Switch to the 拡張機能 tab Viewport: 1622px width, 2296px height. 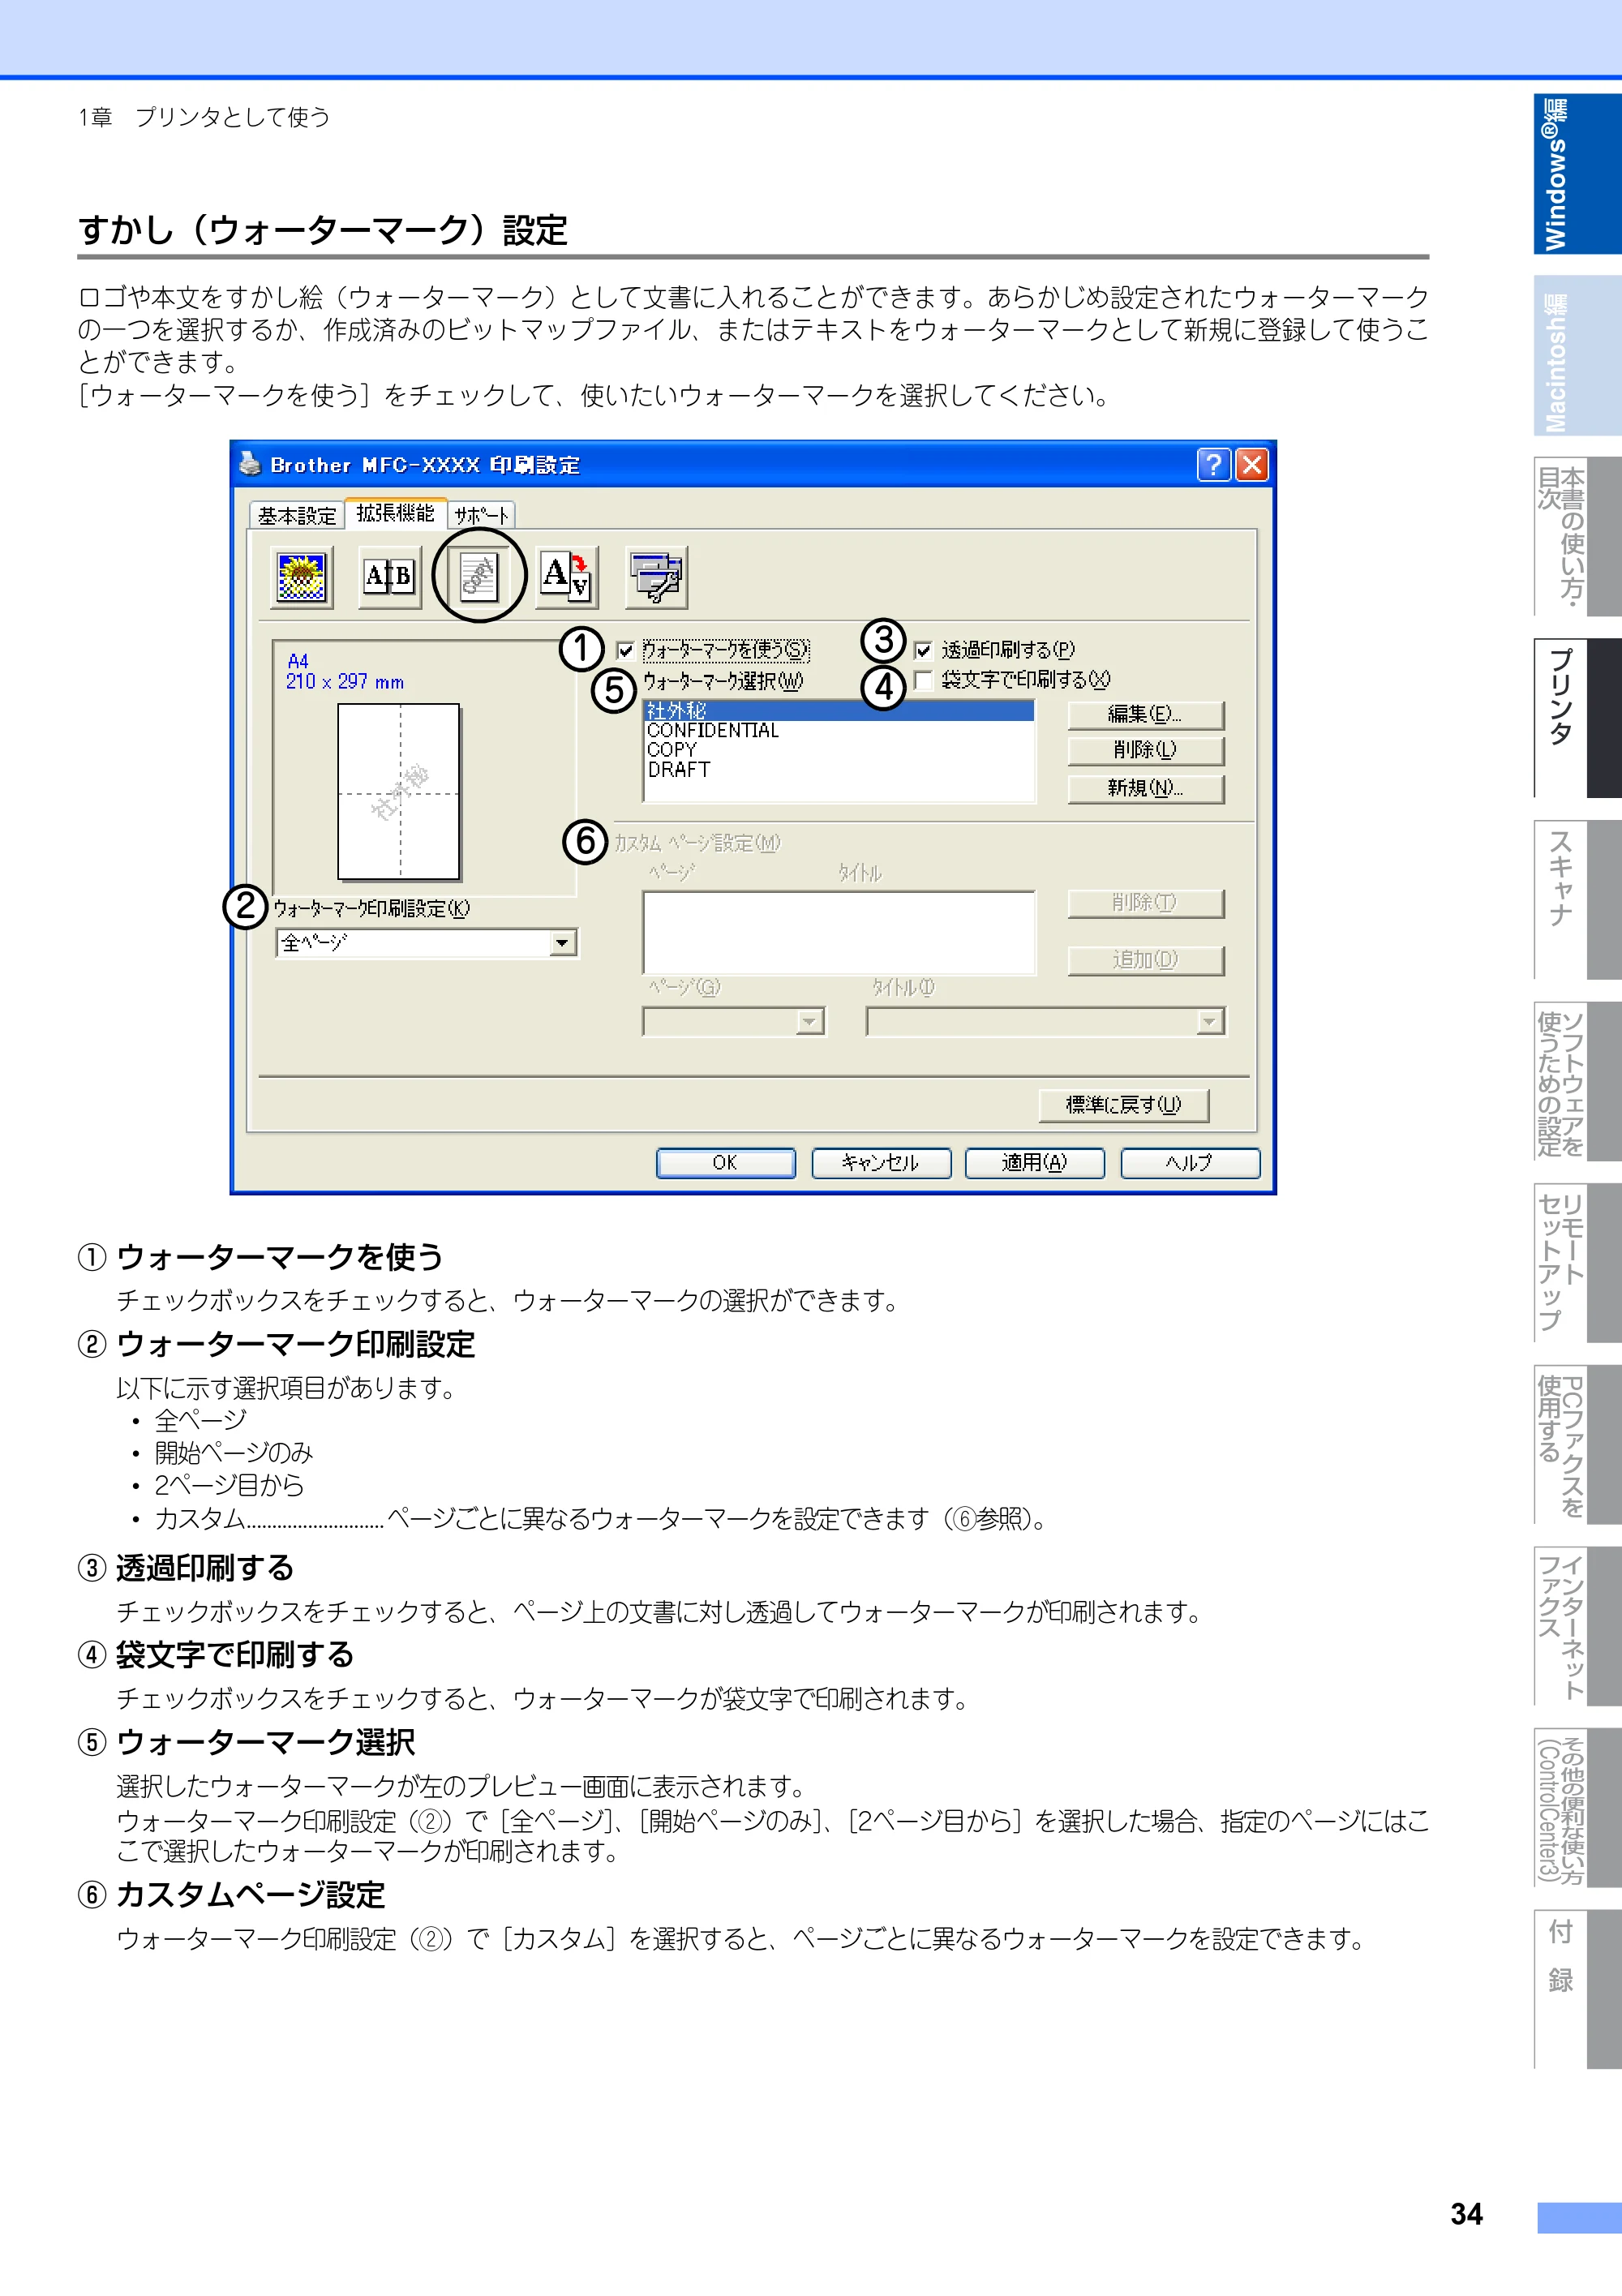click(x=395, y=513)
